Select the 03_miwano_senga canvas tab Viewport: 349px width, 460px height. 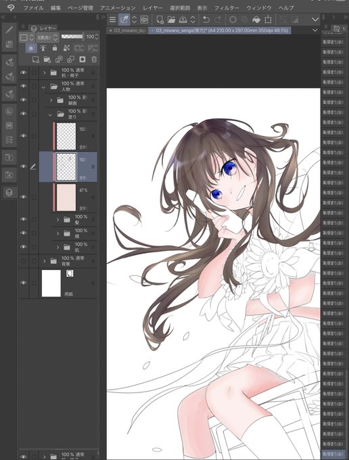[x=219, y=30]
